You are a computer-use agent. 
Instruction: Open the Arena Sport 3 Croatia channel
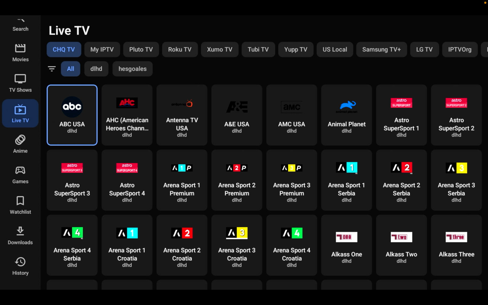pyautogui.click(x=237, y=245)
